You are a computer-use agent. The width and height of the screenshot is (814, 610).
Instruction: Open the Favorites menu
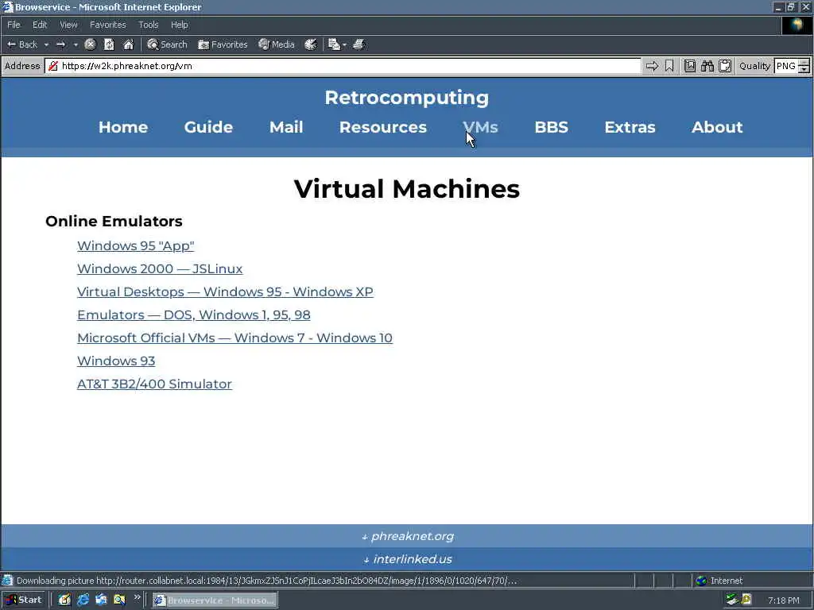point(107,25)
